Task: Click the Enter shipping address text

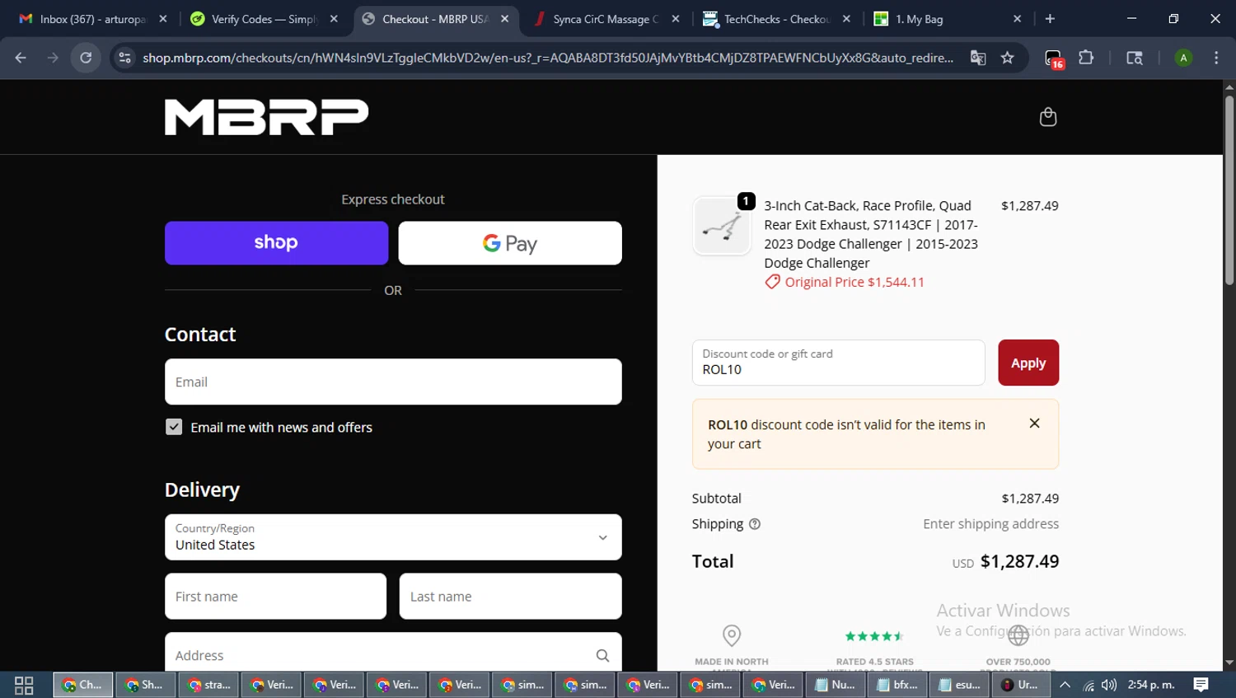Action: point(990,524)
